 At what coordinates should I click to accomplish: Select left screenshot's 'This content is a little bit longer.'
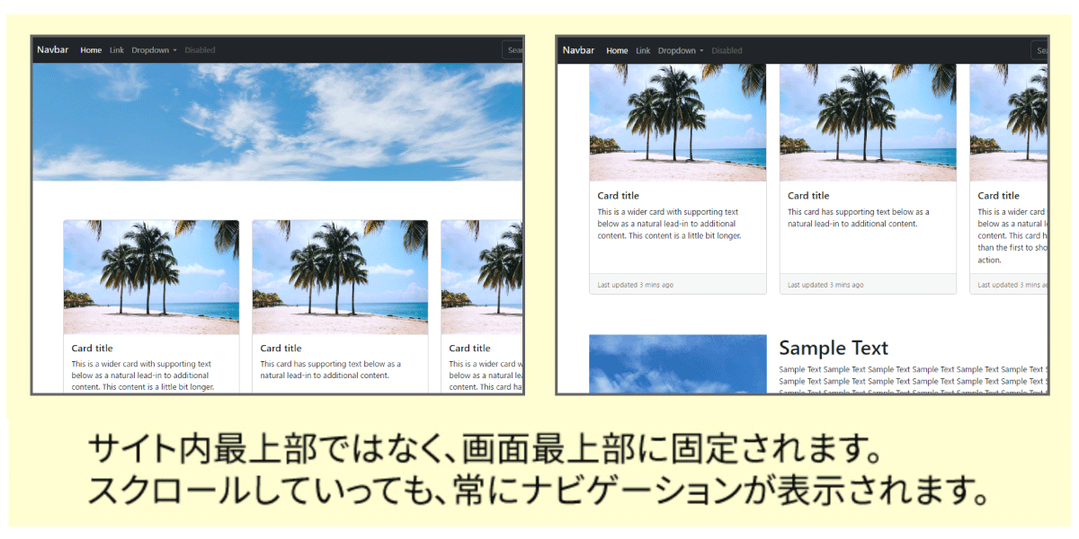point(157,387)
